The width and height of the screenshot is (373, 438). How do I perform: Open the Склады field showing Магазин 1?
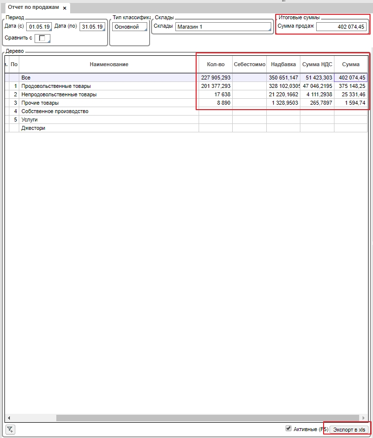pos(223,27)
